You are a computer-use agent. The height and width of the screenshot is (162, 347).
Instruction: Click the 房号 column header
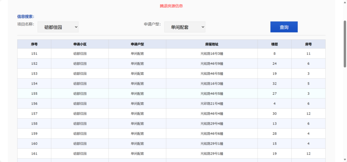point(308,44)
